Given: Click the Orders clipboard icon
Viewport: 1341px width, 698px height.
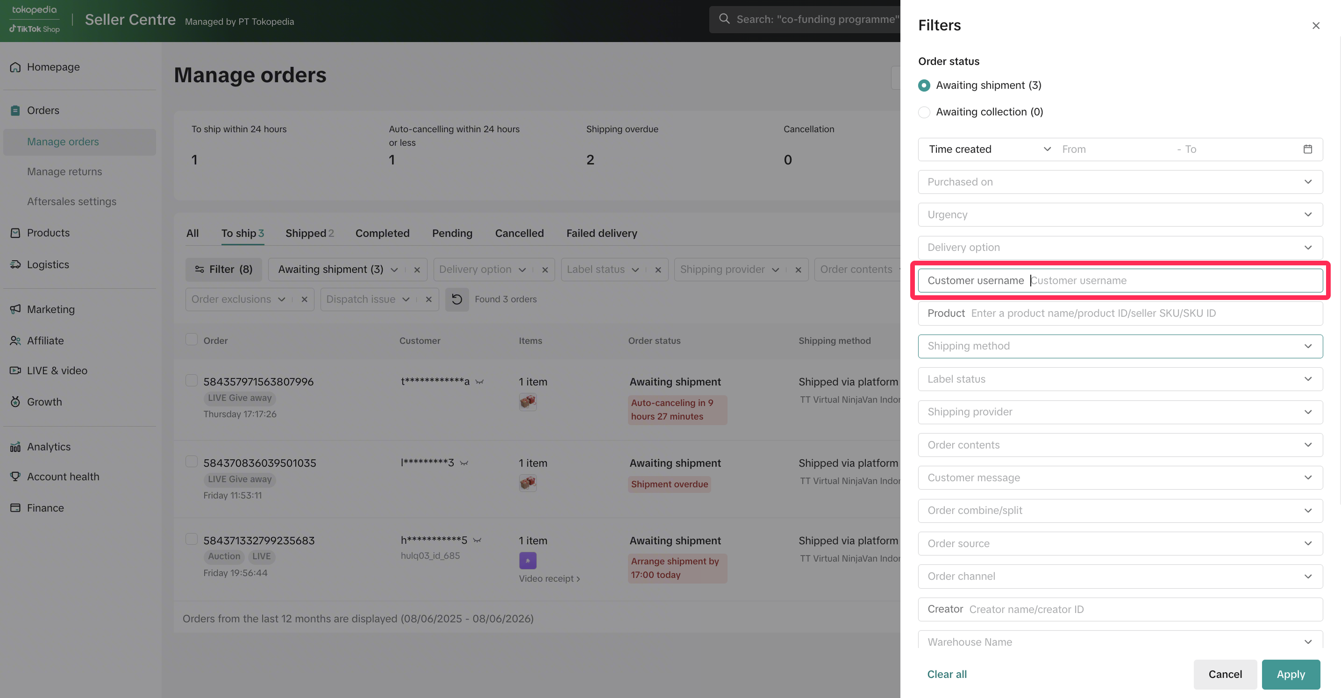Looking at the screenshot, I should [15, 111].
